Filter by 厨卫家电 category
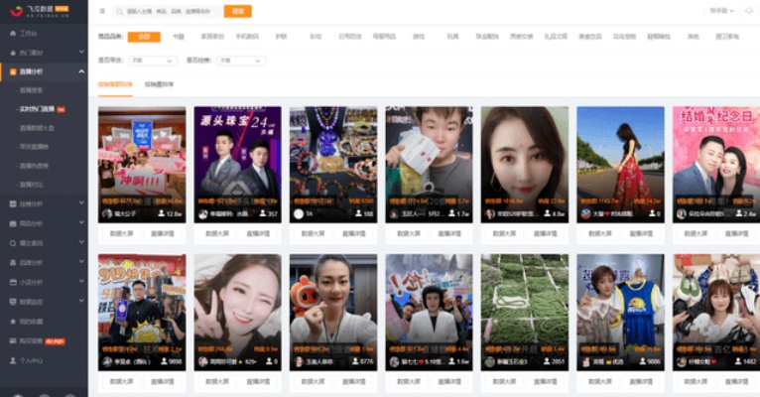The width and height of the screenshot is (760, 397). [727, 37]
